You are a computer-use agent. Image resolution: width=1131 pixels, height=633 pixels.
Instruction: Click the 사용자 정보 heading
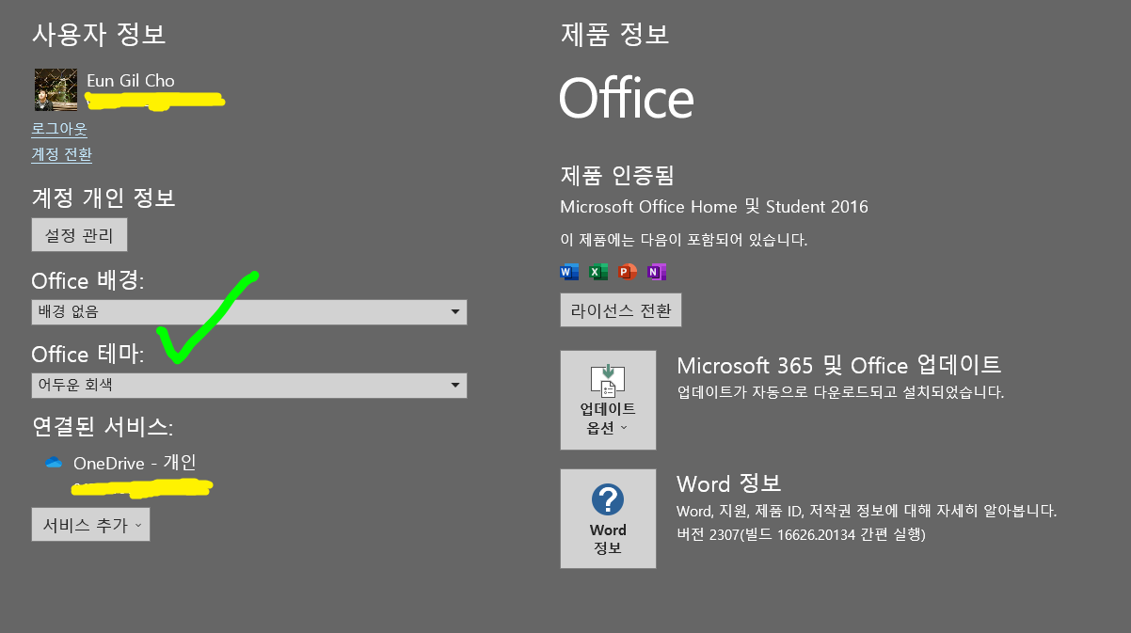pyautogui.click(x=99, y=35)
